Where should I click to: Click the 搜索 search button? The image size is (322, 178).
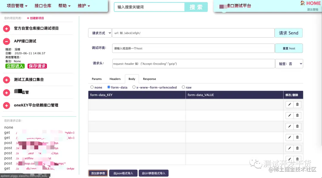(x=196, y=7)
